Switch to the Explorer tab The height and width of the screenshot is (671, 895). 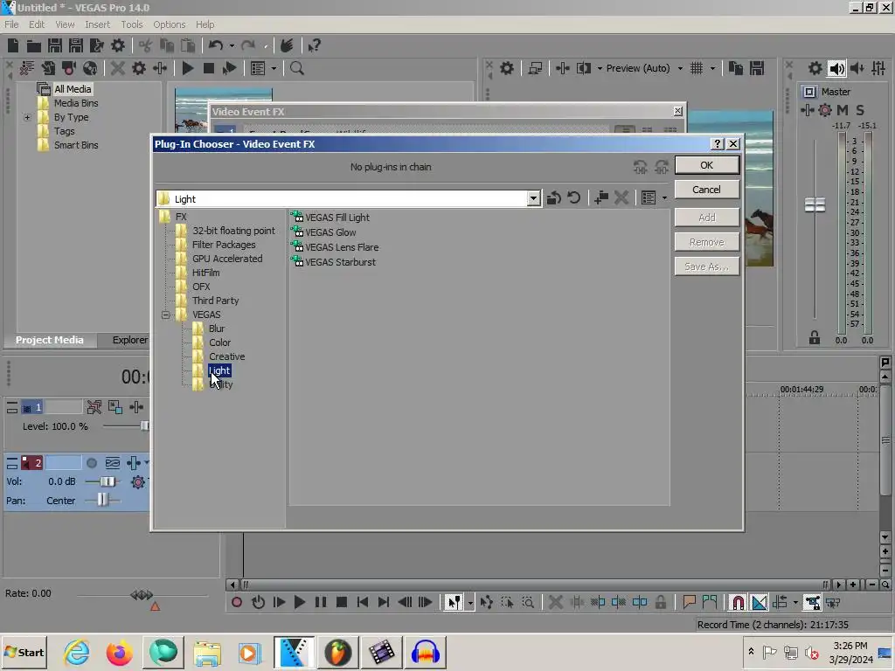pyautogui.click(x=129, y=340)
